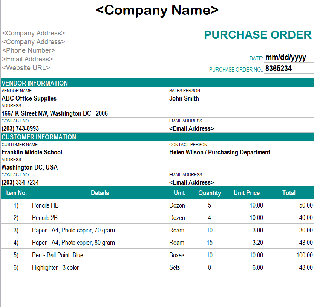The width and height of the screenshot is (317, 307).
Task: Select unit price 6.00 for Highlighter
Action: coord(247,267)
